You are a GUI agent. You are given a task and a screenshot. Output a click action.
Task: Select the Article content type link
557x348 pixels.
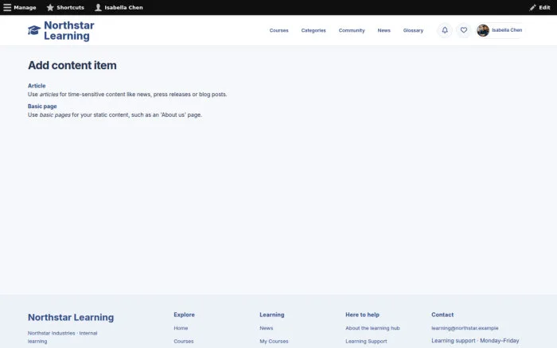point(37,86)
